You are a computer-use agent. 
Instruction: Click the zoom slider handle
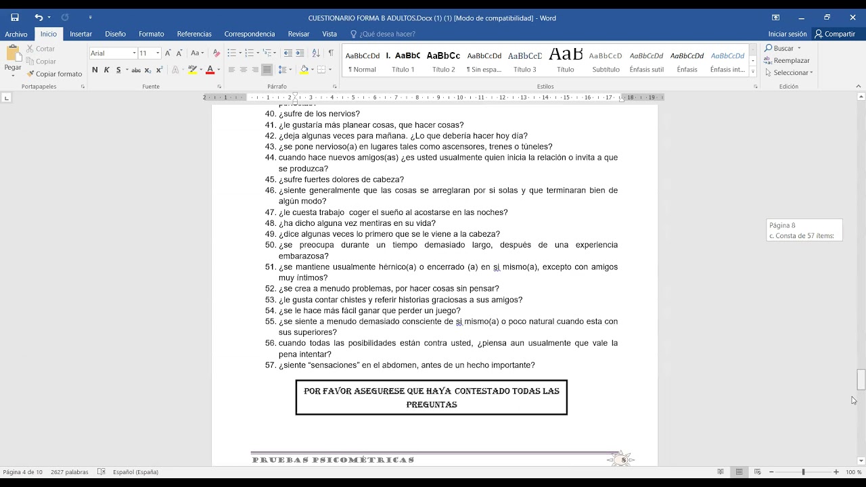(803, 471)
